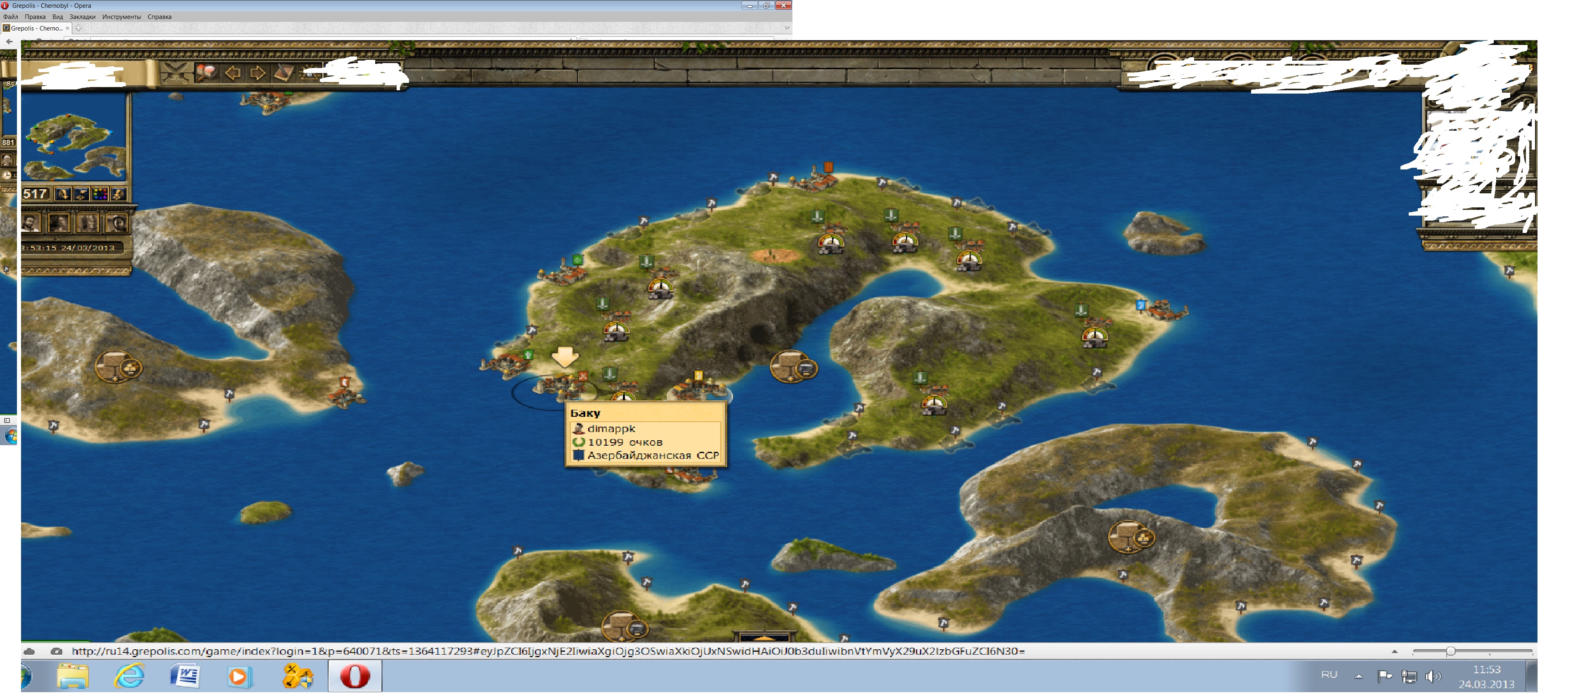
Task: Switch to next city with right arrow
Action: click(x=258, y=73)
